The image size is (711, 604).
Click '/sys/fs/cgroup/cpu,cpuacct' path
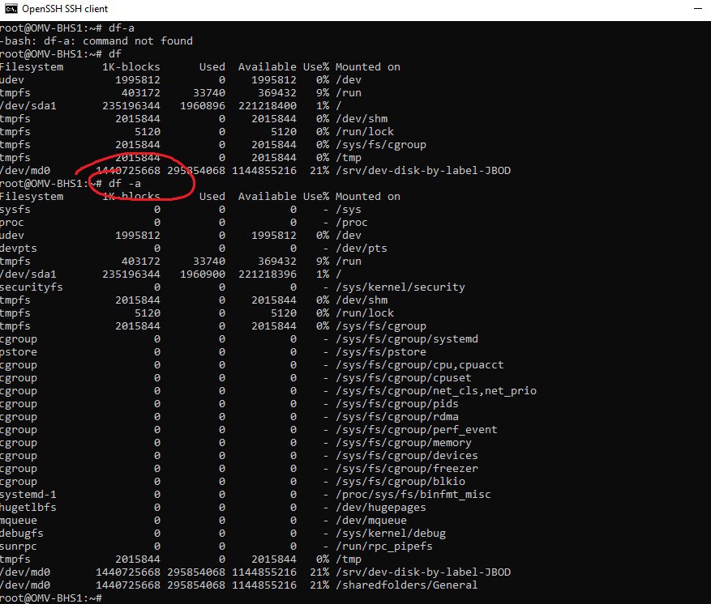pyautogui.click(x=420, y=365)
